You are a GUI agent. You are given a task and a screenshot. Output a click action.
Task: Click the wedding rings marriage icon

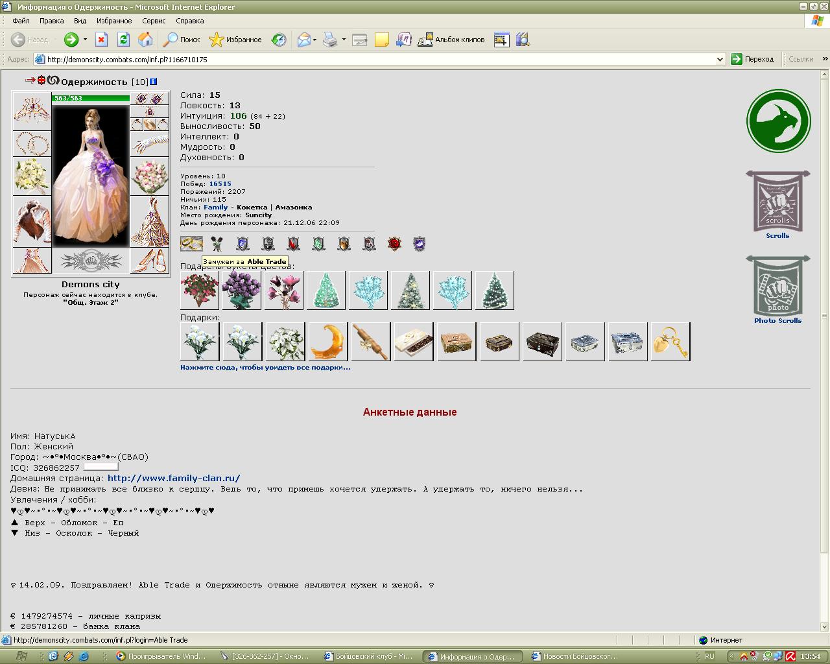[191, 244]
